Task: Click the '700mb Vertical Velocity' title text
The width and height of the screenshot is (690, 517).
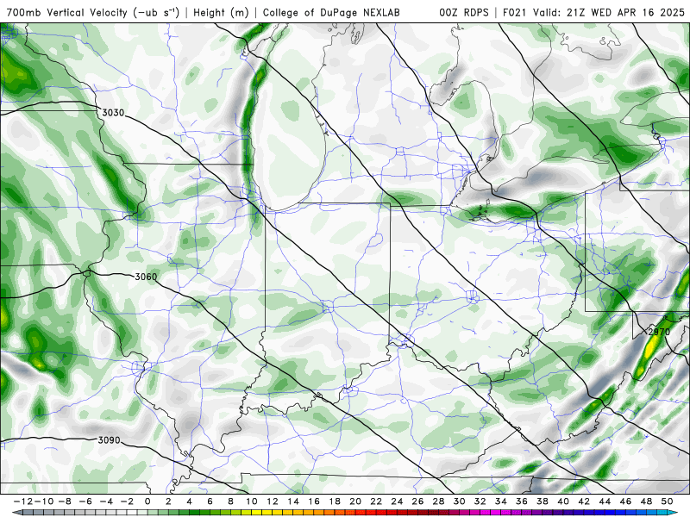Action: (67, 12)
